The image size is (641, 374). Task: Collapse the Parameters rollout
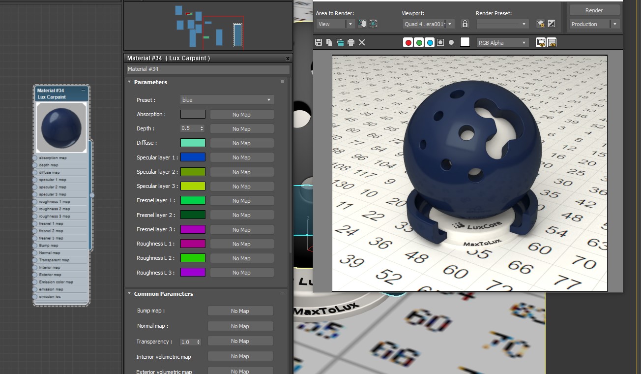point(150,82)
